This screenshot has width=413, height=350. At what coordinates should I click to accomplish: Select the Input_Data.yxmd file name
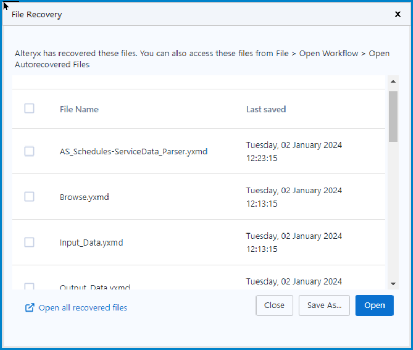[x=91, y=242]
